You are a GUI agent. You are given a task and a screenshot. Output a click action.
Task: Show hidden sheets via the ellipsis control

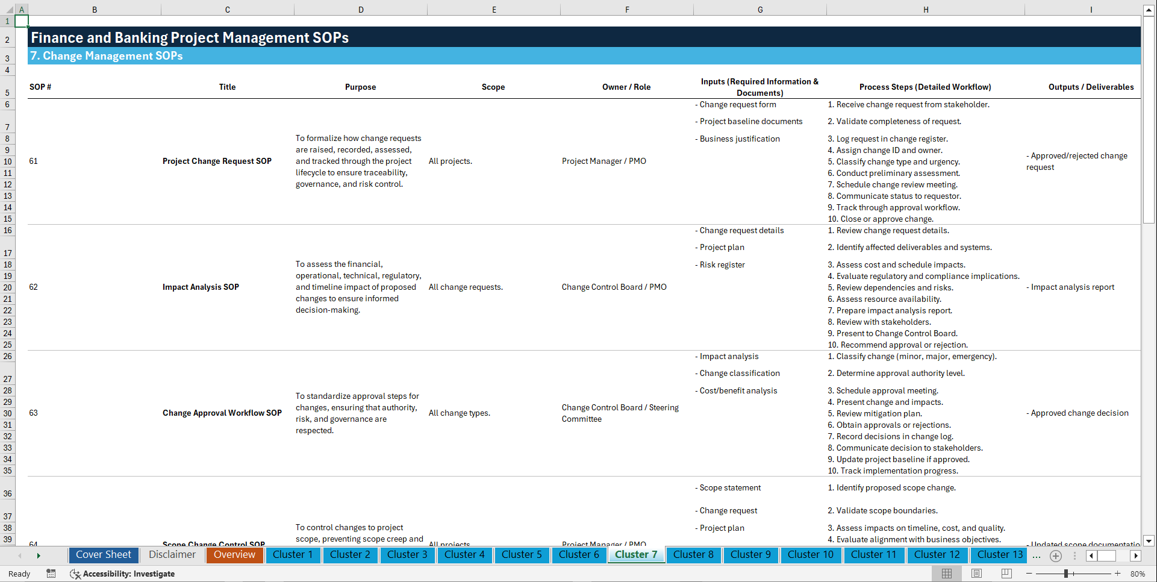click(1037, 555)
